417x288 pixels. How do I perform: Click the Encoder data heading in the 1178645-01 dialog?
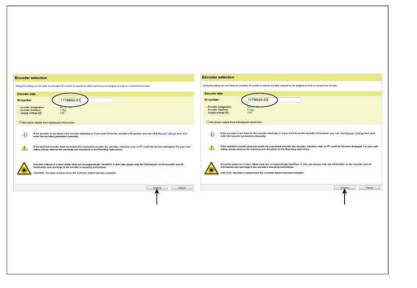(x=26, y=94)
